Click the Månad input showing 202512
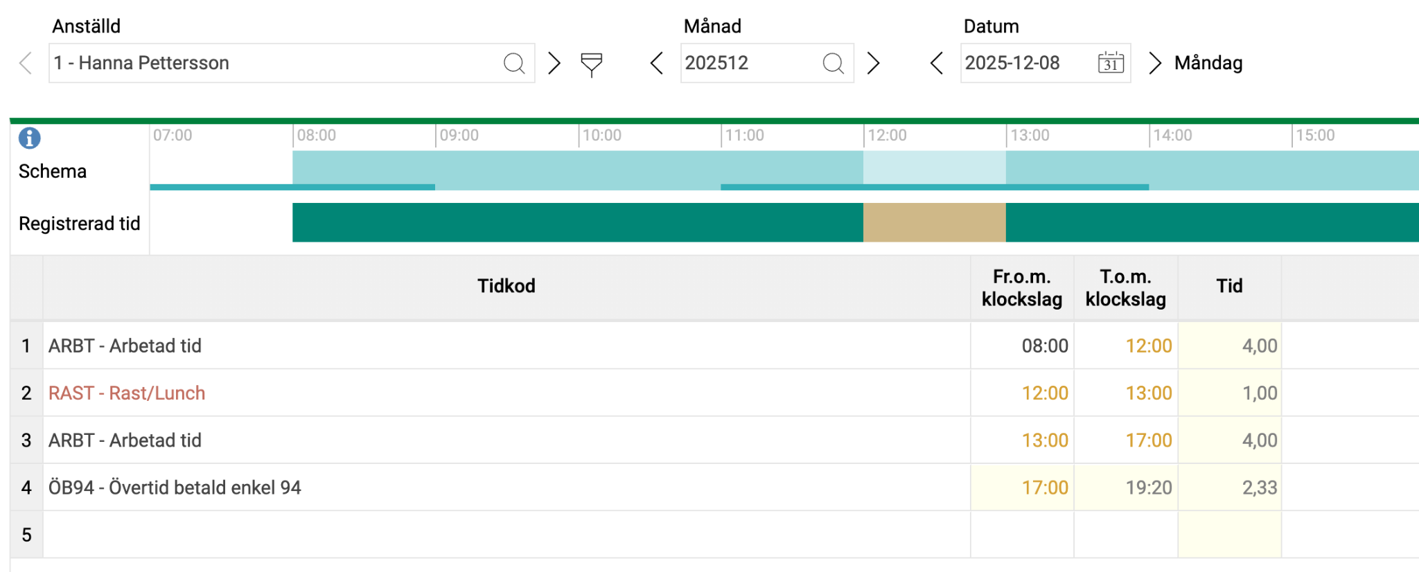Screen dimensions: 1419x572 click(x=748, y=63)
